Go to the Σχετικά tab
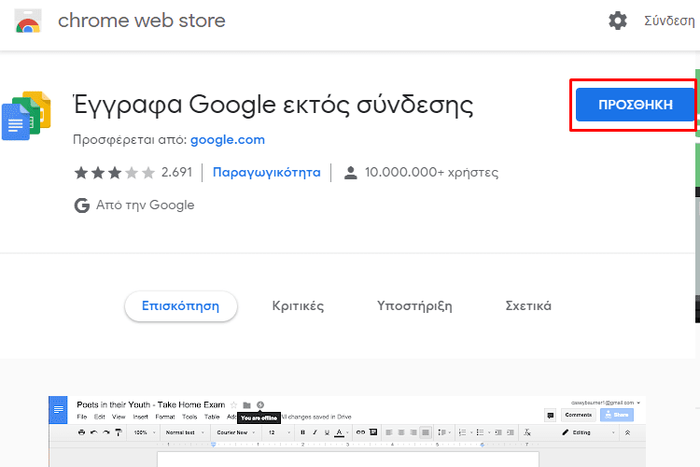This screenshot has width=700, height=467. (x=528, y=306)
